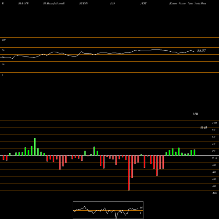Click the 30 level label in the RSI panel
The image size is (219, 219).
click(3, 64)
